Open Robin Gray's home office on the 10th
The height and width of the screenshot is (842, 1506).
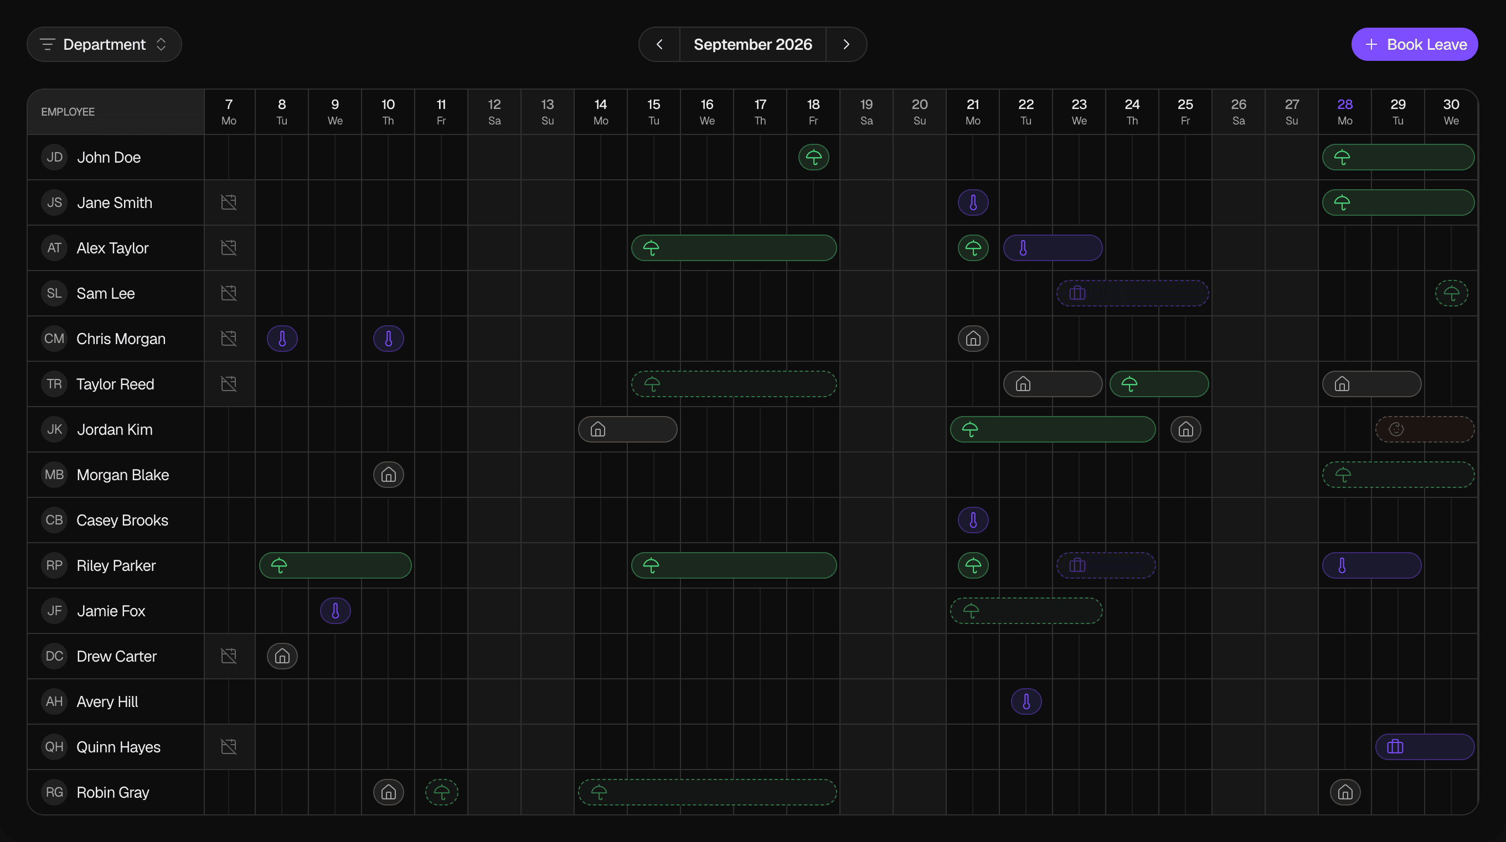click(x=388, y=792)
